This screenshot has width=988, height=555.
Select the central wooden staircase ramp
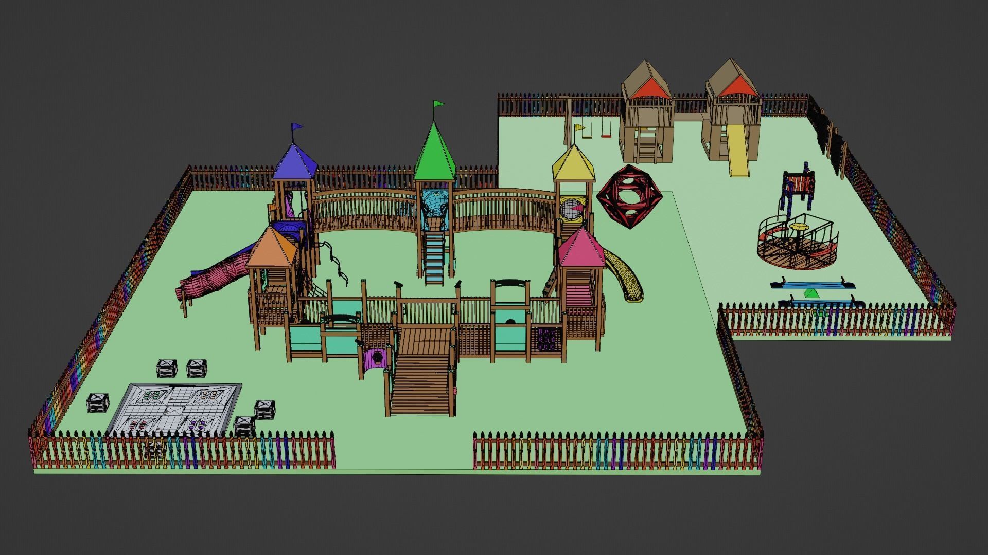pos(421,371)
